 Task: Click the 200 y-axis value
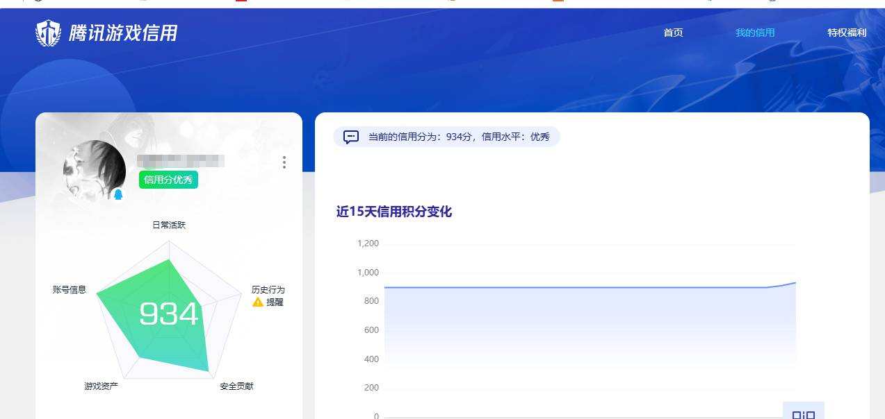click(371, 388)
